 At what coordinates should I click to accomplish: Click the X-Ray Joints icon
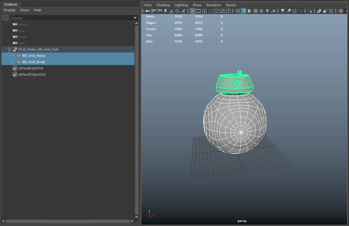pos(331,11)
